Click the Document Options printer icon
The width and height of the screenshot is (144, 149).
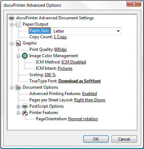click(x=18, y=87)
